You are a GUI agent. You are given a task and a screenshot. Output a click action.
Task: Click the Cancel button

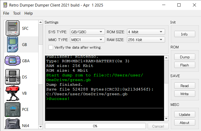click(x=158, y=126)
